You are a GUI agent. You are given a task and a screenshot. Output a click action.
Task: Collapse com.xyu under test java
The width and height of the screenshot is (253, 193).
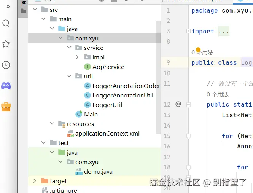click(60, 162)
